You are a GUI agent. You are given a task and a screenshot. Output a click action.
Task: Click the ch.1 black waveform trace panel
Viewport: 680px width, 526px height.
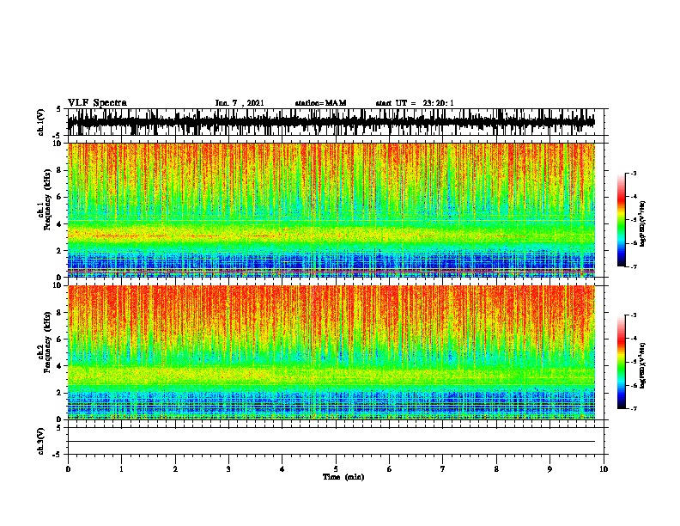pyautogui.click(x=331, y=122)
